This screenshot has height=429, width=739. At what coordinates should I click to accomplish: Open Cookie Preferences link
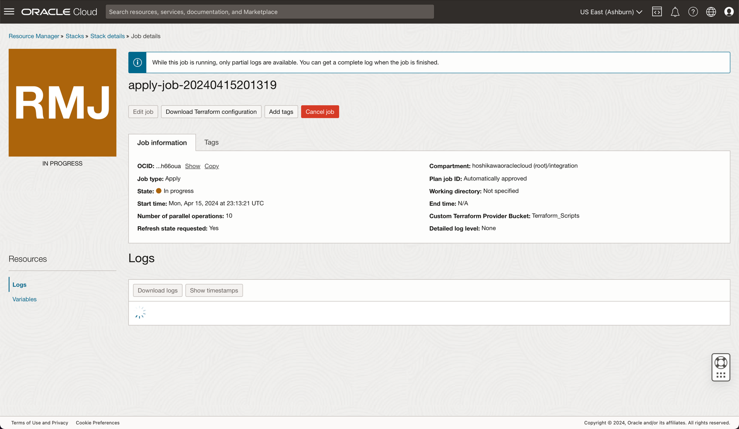(x=98, y=423)
